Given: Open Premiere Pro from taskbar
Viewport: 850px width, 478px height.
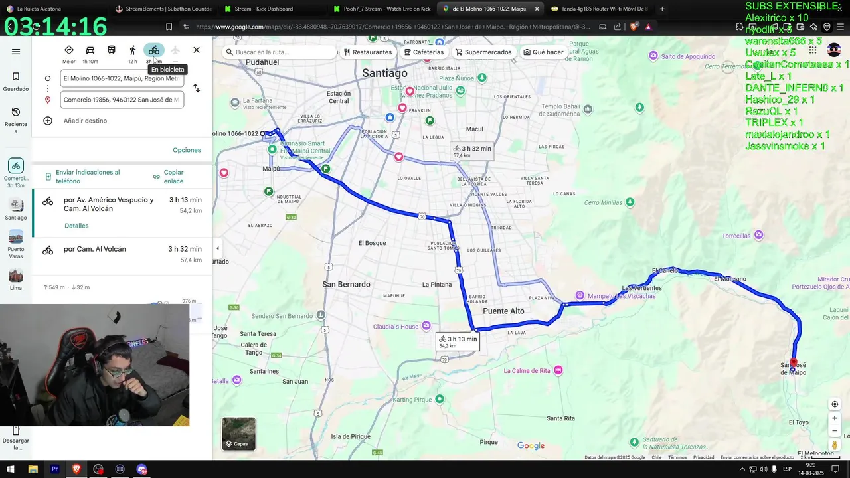Looking at the screenshot, I should click(54, 469).
